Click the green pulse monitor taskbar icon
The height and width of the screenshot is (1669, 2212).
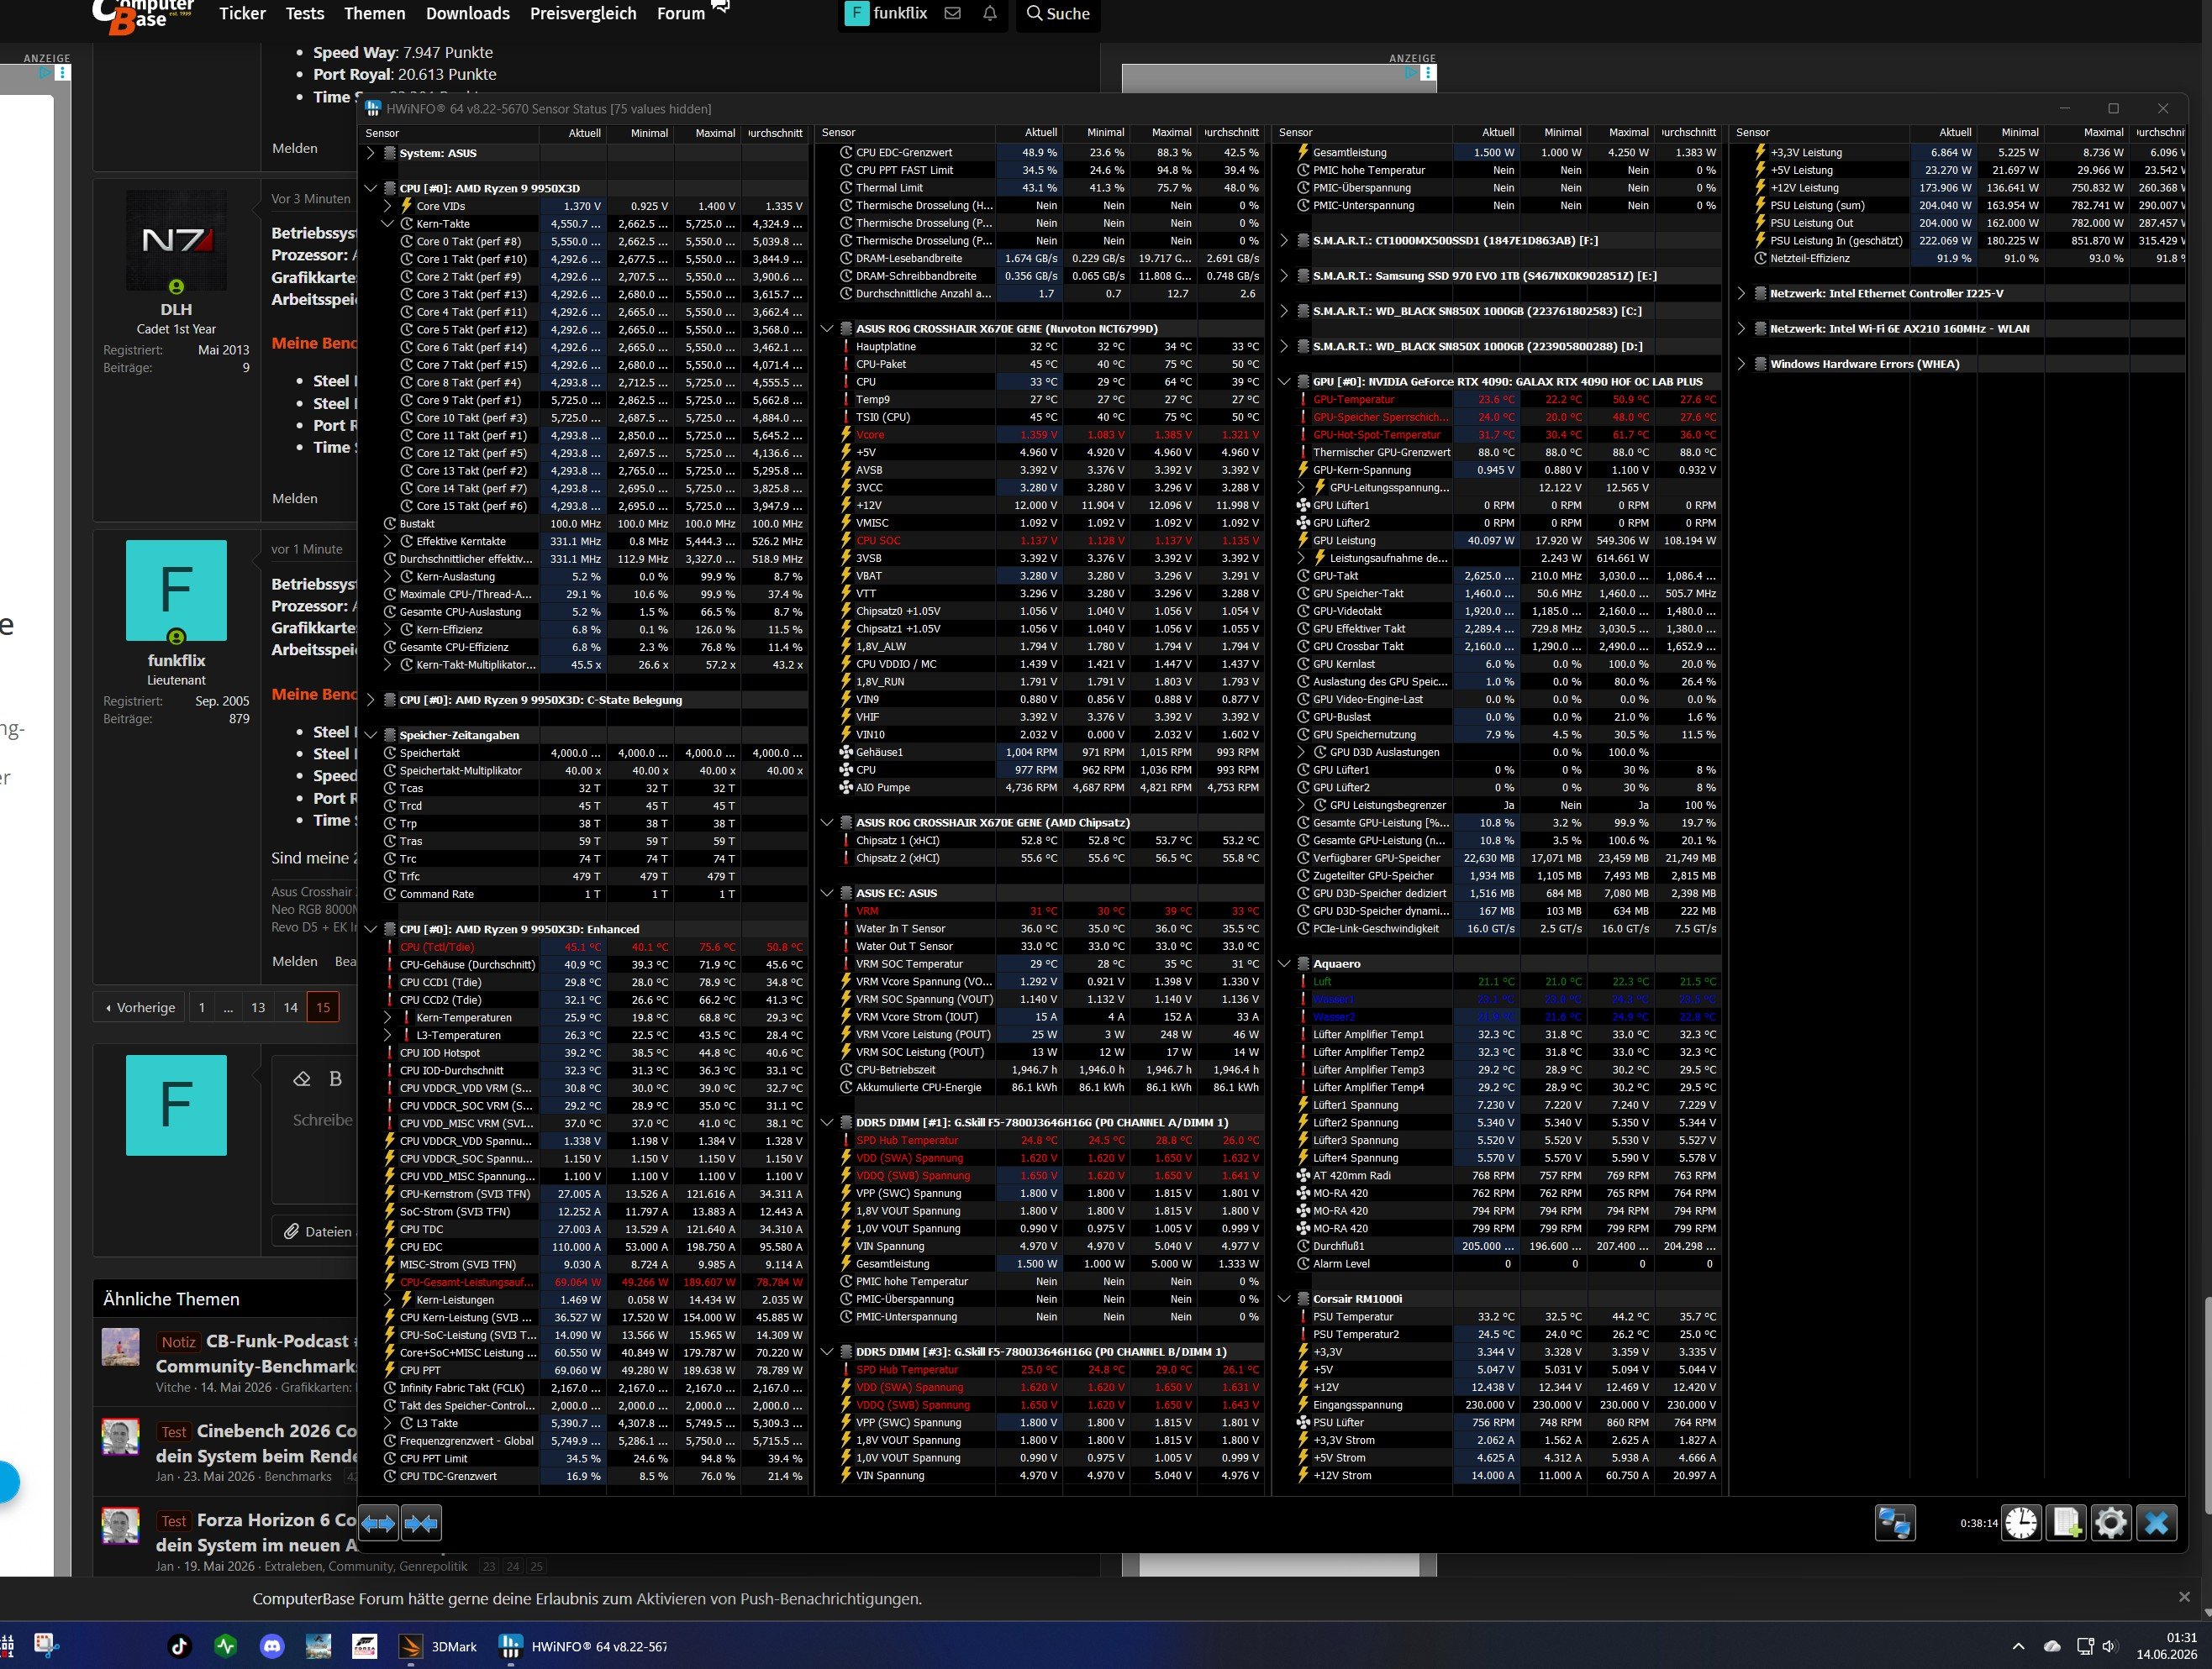[226, 1646]
